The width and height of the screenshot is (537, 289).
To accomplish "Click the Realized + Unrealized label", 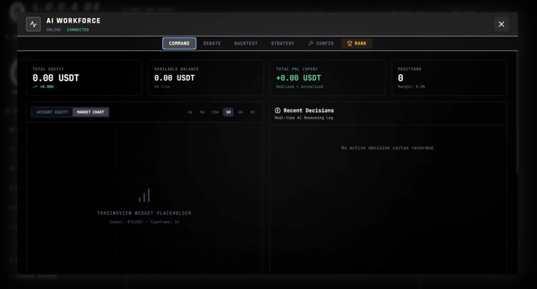I will point(300,87).
